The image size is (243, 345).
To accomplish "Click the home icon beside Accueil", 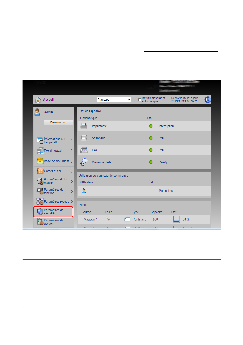I will [x=38, y=100].
